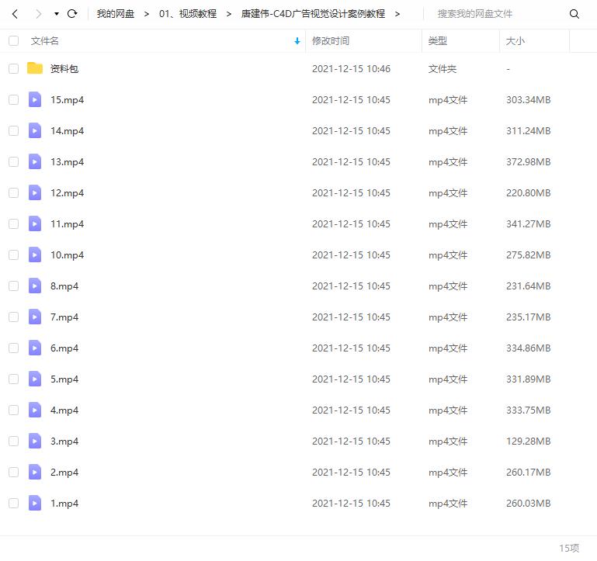Image resolution: width=597 pixels, height=561 pixels.
Task: Click the video icon for 1.mp4
Action: point(35,503)
